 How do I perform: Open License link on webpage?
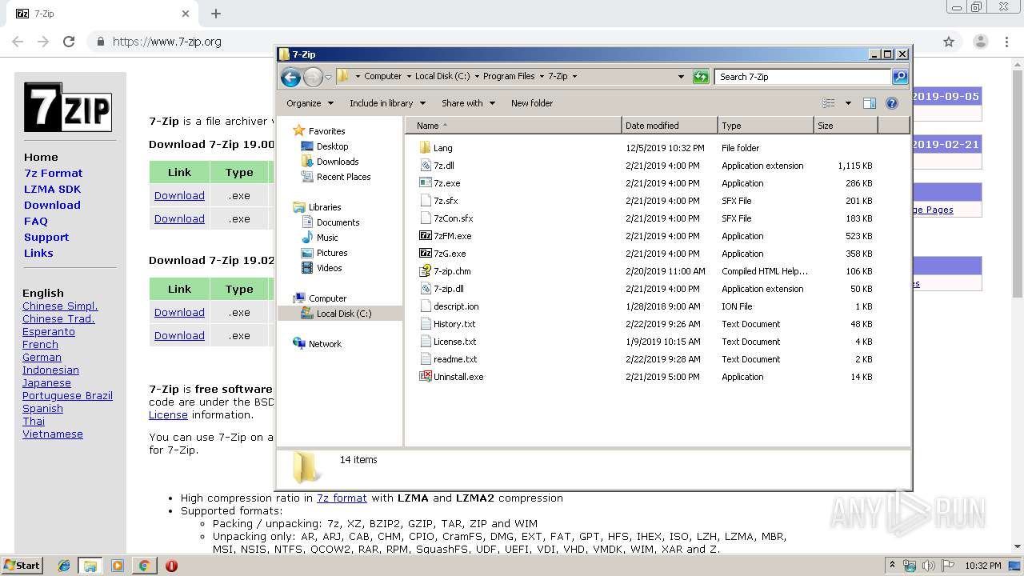tap(168, 415)
